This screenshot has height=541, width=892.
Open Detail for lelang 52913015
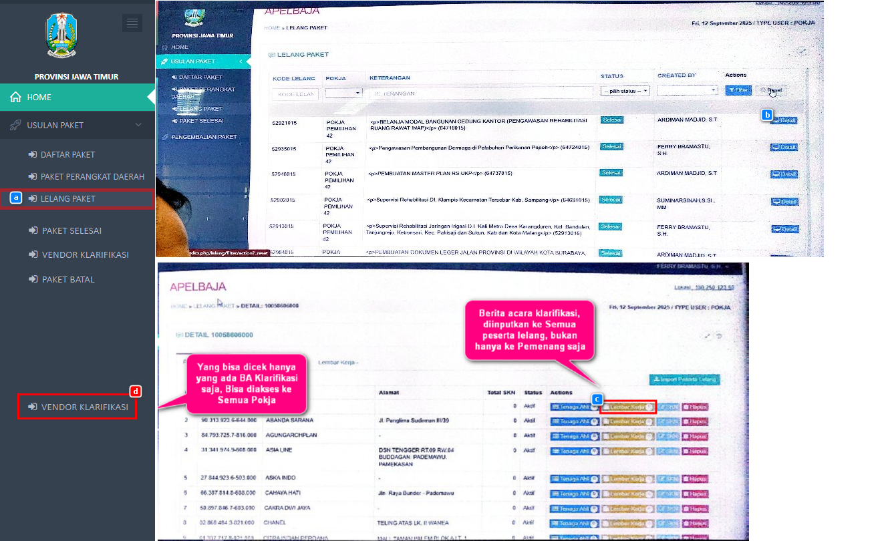click(x=784, y=229)
